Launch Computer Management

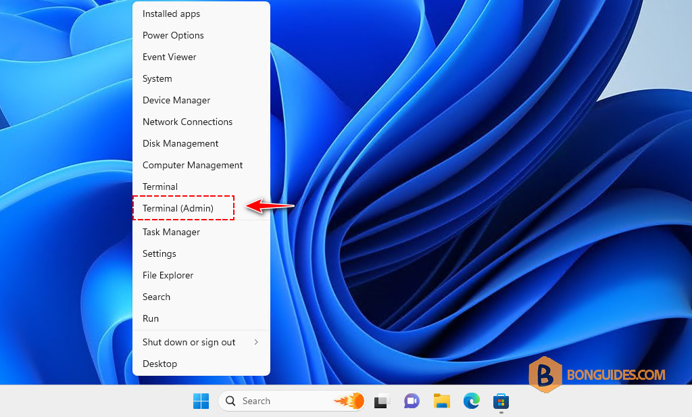(201, 166)
